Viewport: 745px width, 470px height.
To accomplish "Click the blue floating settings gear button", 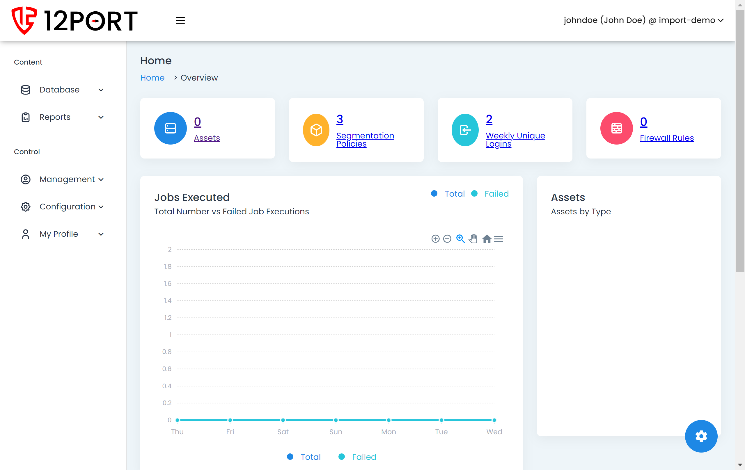I will pos(701,436).
